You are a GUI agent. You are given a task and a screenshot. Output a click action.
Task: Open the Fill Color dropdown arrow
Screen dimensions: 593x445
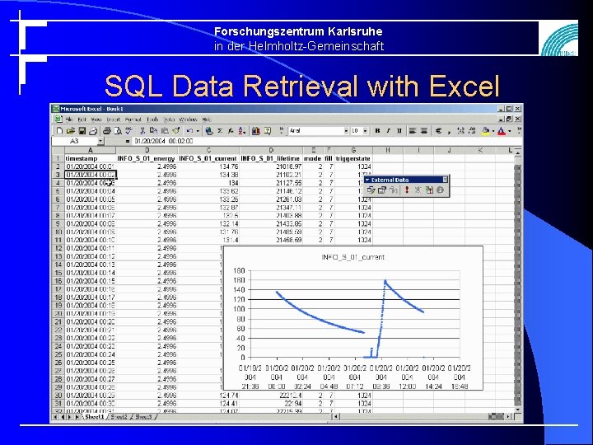click(x=493, y=131)
